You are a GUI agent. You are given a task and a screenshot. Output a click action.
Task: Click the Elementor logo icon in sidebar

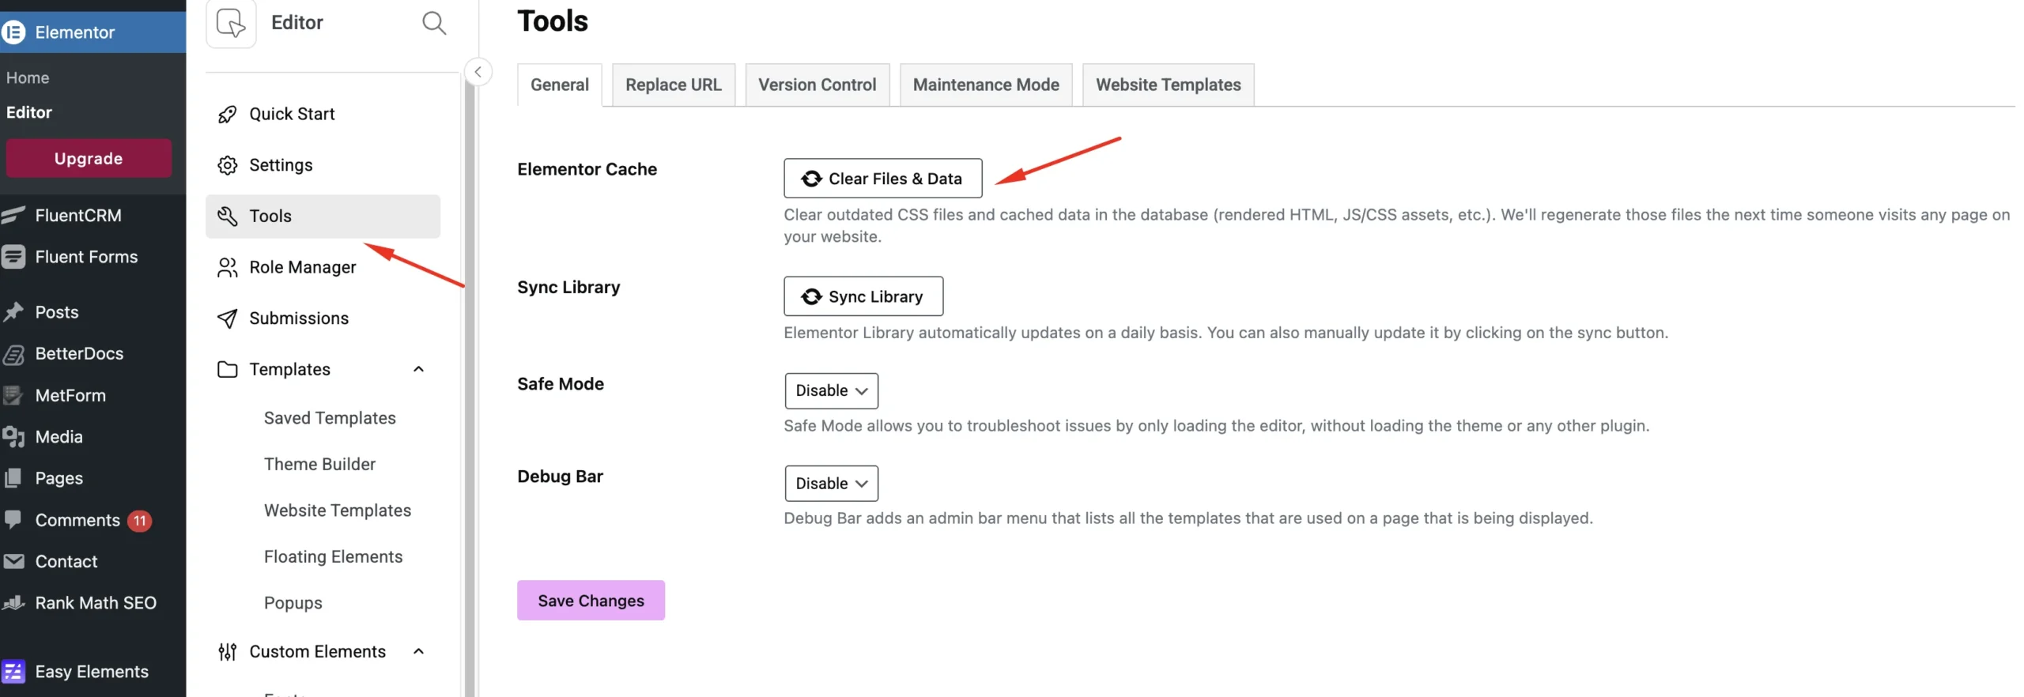tap(14, 32)
